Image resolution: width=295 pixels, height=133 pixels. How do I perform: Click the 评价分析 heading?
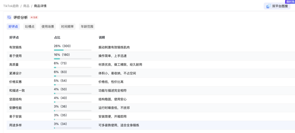20,17
